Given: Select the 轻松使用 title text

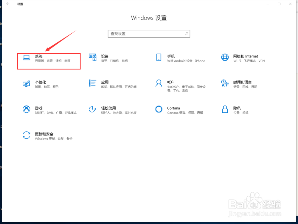Looking at the screenshot, I should 108,108.
